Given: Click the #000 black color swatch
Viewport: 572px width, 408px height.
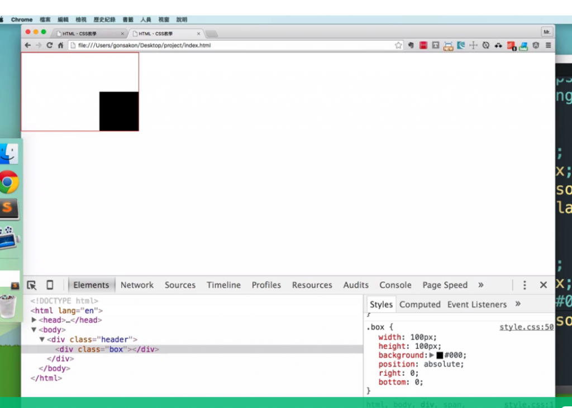Looking at the screenshot, I should [x=440, y=355].
